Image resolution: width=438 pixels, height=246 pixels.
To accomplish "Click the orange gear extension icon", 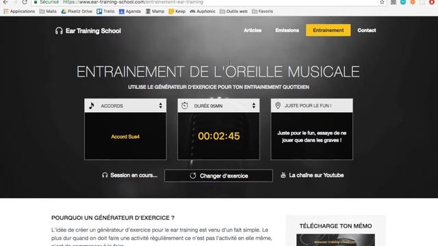I will 413,2.
